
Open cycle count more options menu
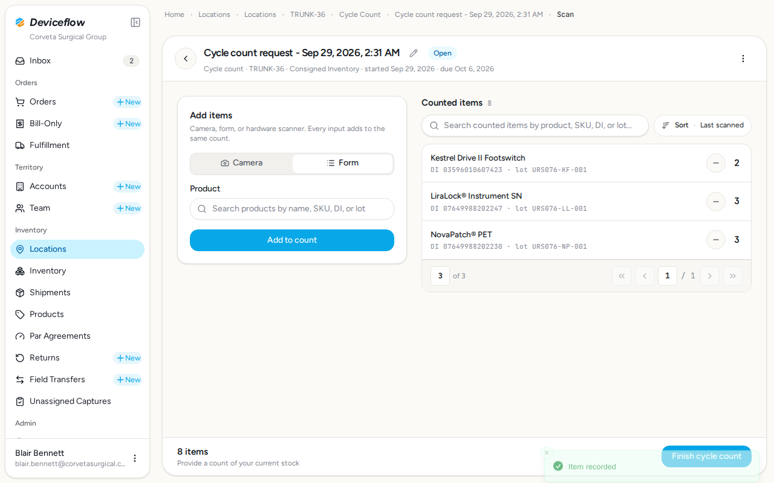(743, 59)
